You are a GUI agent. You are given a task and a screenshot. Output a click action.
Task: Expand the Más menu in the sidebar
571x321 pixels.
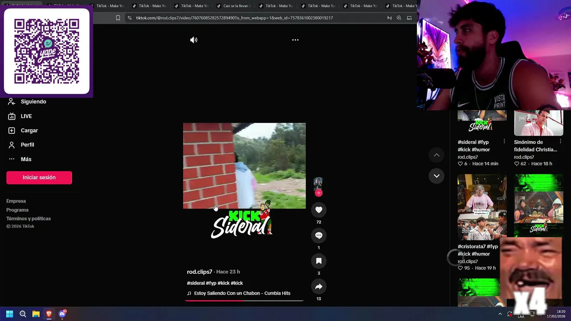pos(20,159)
